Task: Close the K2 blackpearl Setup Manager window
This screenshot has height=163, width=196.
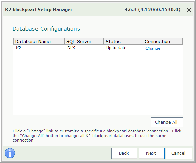Action: tap(189, 10)
